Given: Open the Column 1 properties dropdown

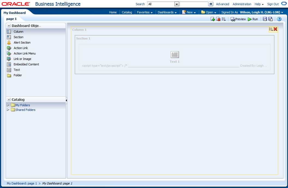Looking at the screenshot, I should point(271,29).
